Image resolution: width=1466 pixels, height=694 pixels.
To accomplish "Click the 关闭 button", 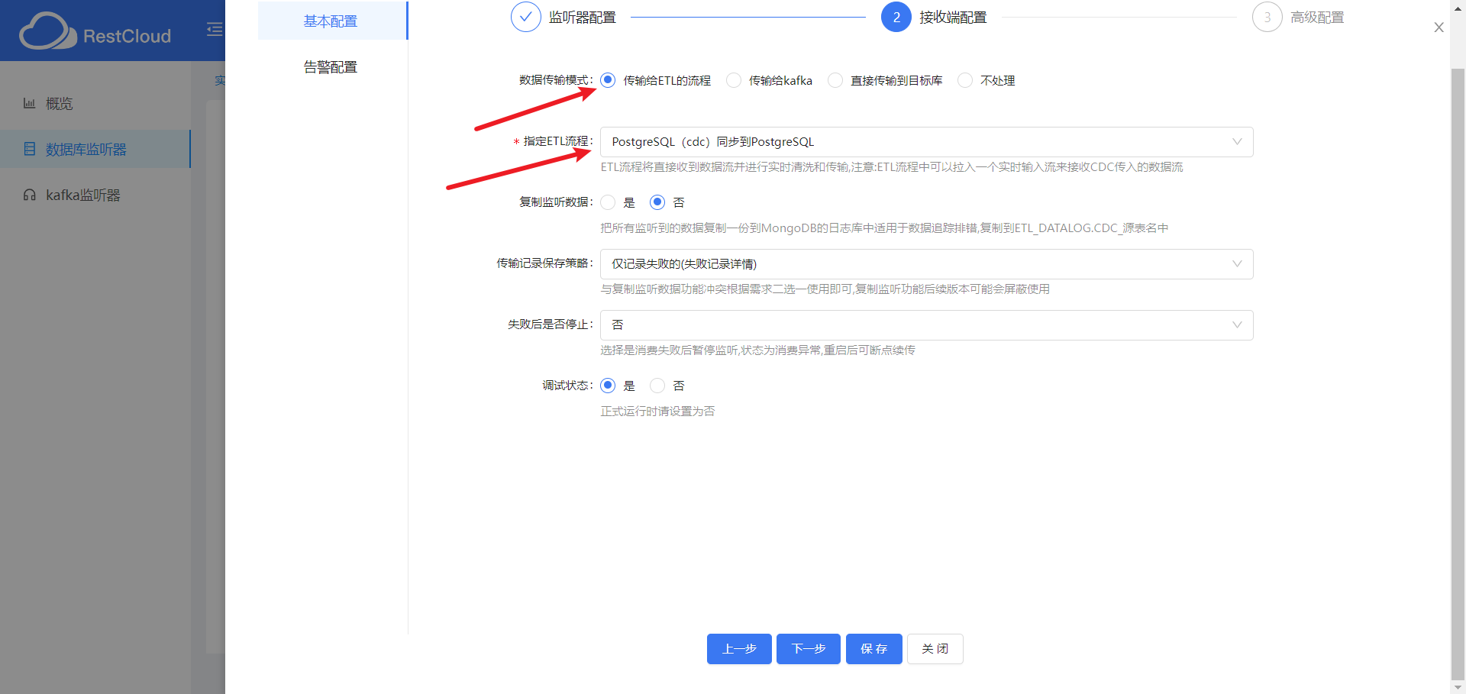I will [935, 649].
